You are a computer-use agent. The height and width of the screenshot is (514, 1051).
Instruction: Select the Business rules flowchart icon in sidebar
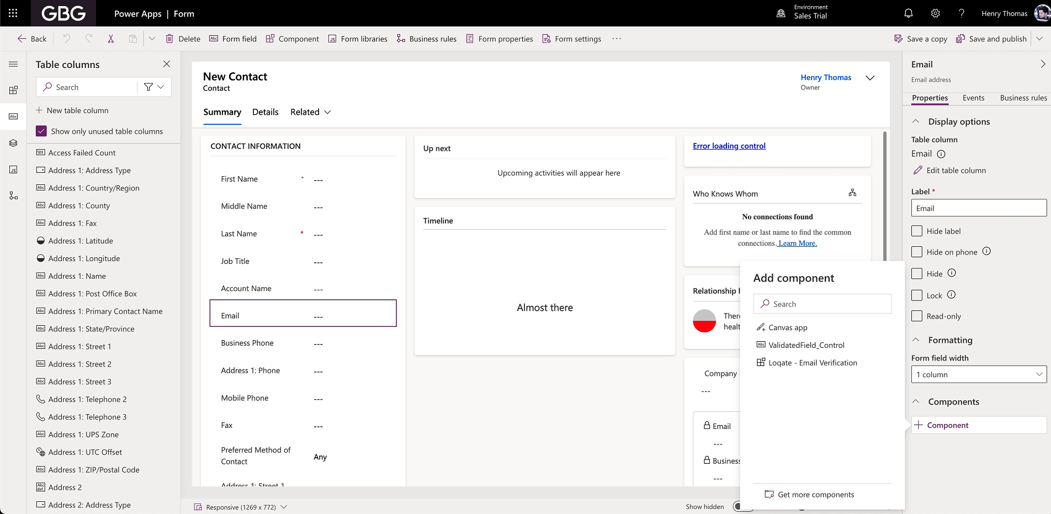(13, 195)
